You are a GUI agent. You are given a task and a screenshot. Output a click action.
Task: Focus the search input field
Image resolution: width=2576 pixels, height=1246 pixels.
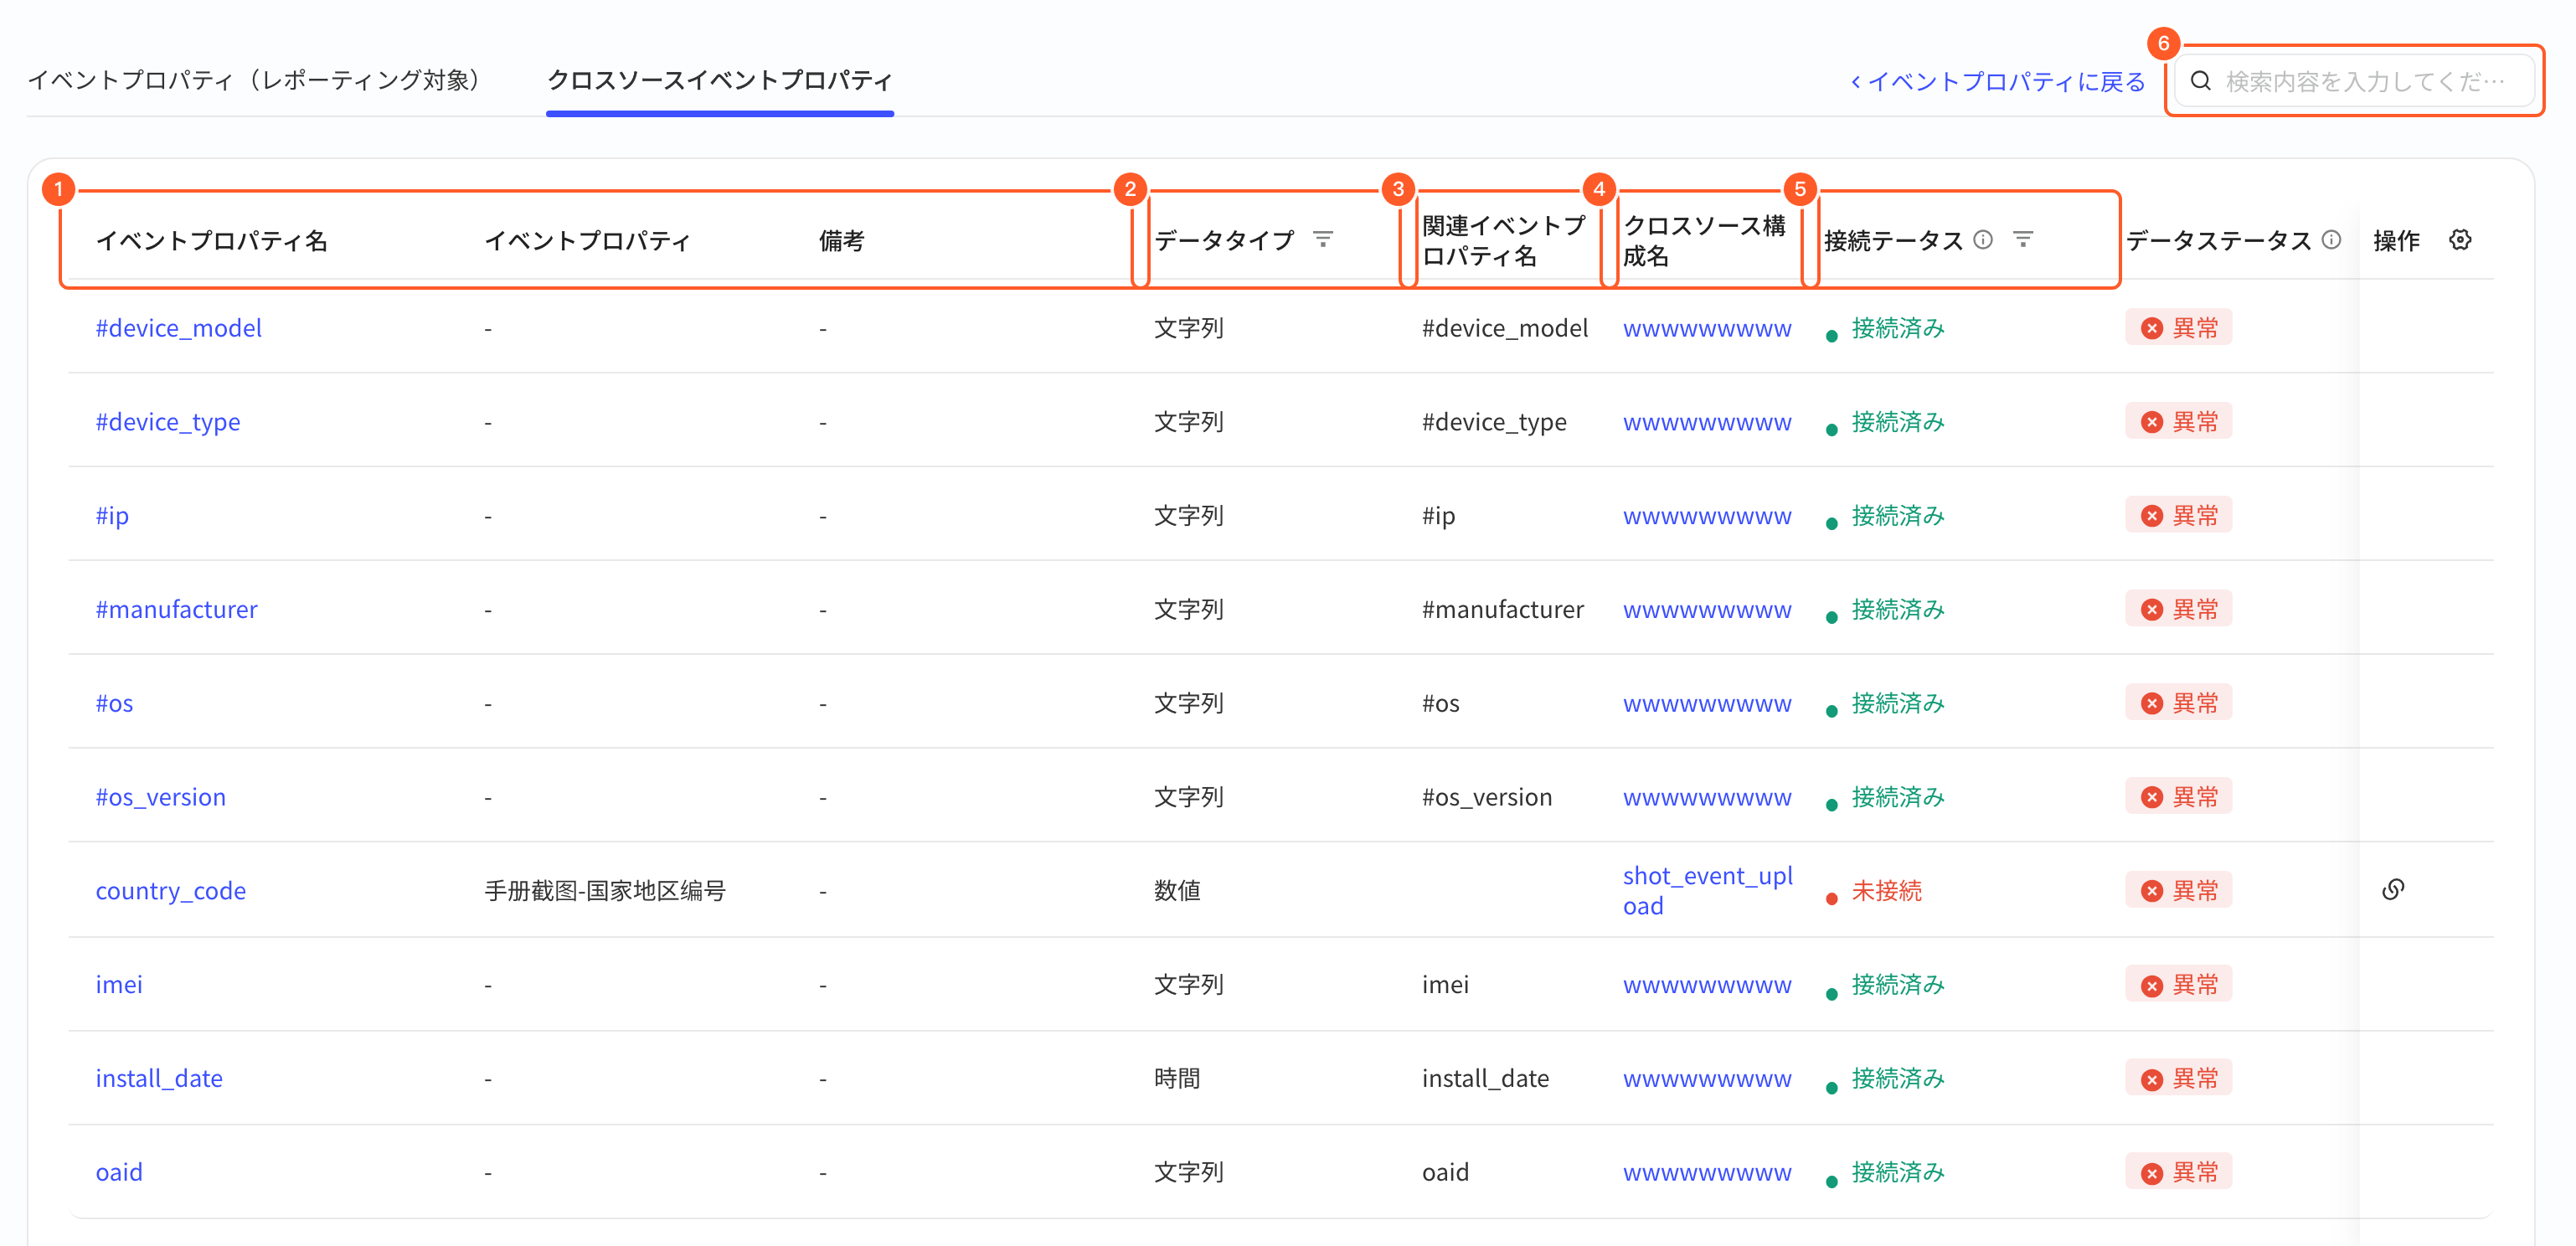tap(2354, 81)
